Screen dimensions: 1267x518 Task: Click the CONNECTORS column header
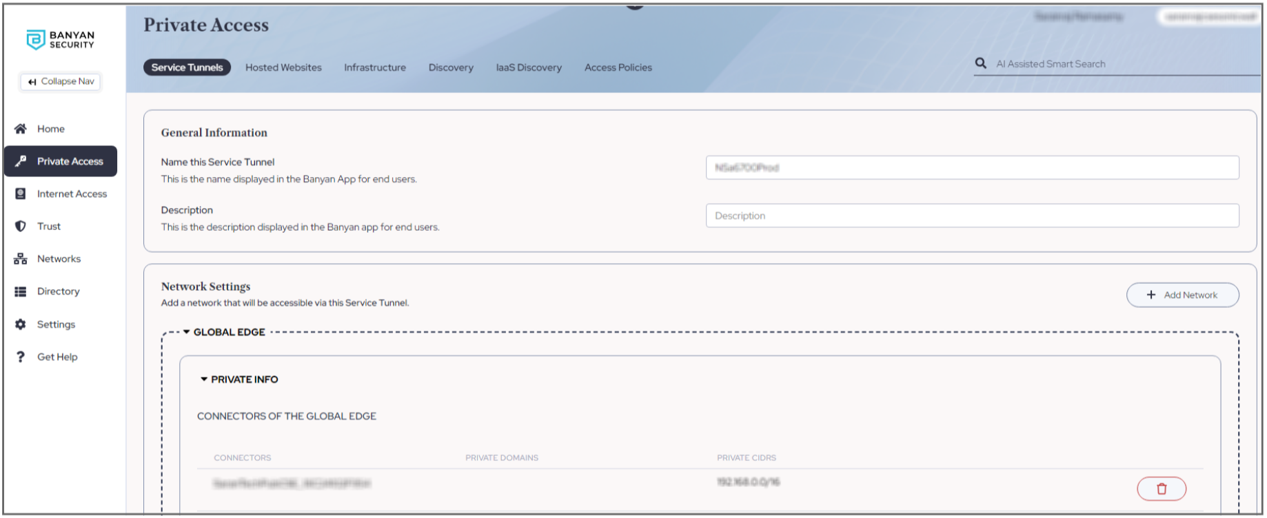(243, 458)
